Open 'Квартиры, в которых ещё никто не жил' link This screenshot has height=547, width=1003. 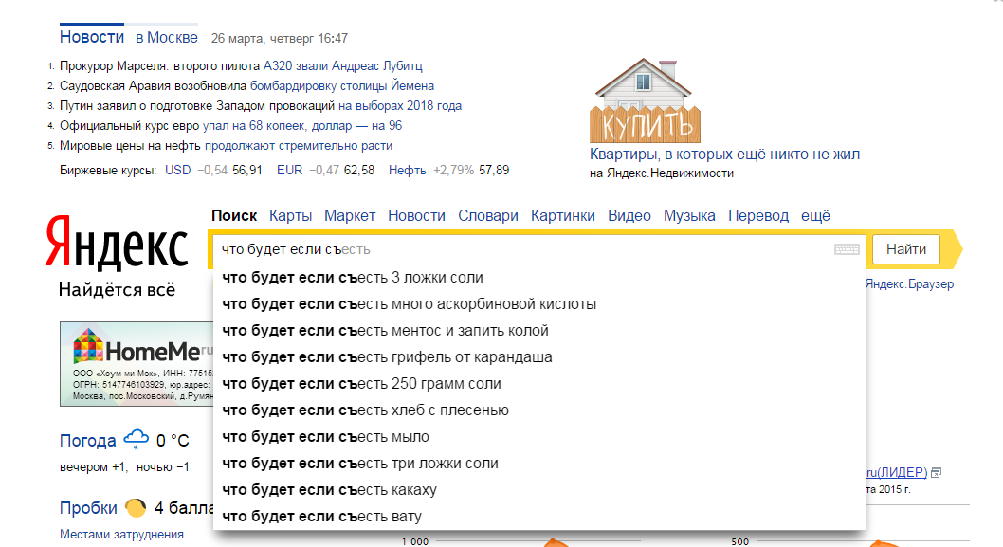click(724, 155)
